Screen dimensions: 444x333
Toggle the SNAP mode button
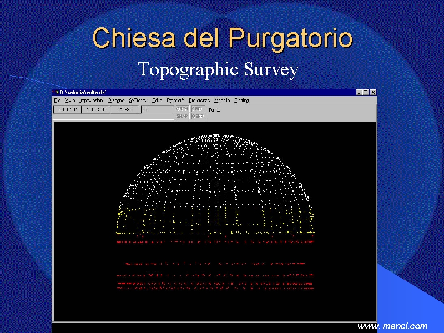coord(183,116)
